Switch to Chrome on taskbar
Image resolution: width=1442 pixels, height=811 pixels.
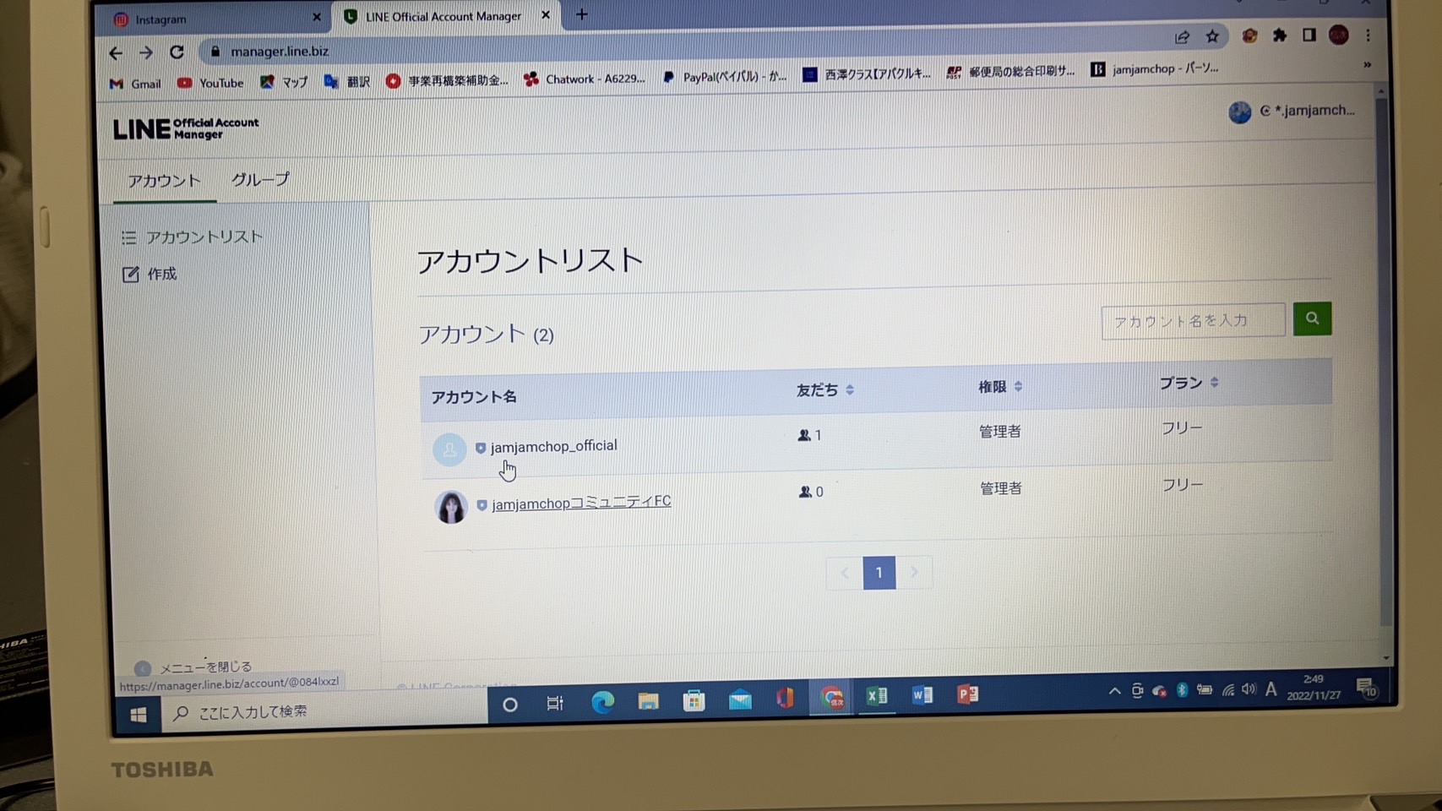(832, 697)
